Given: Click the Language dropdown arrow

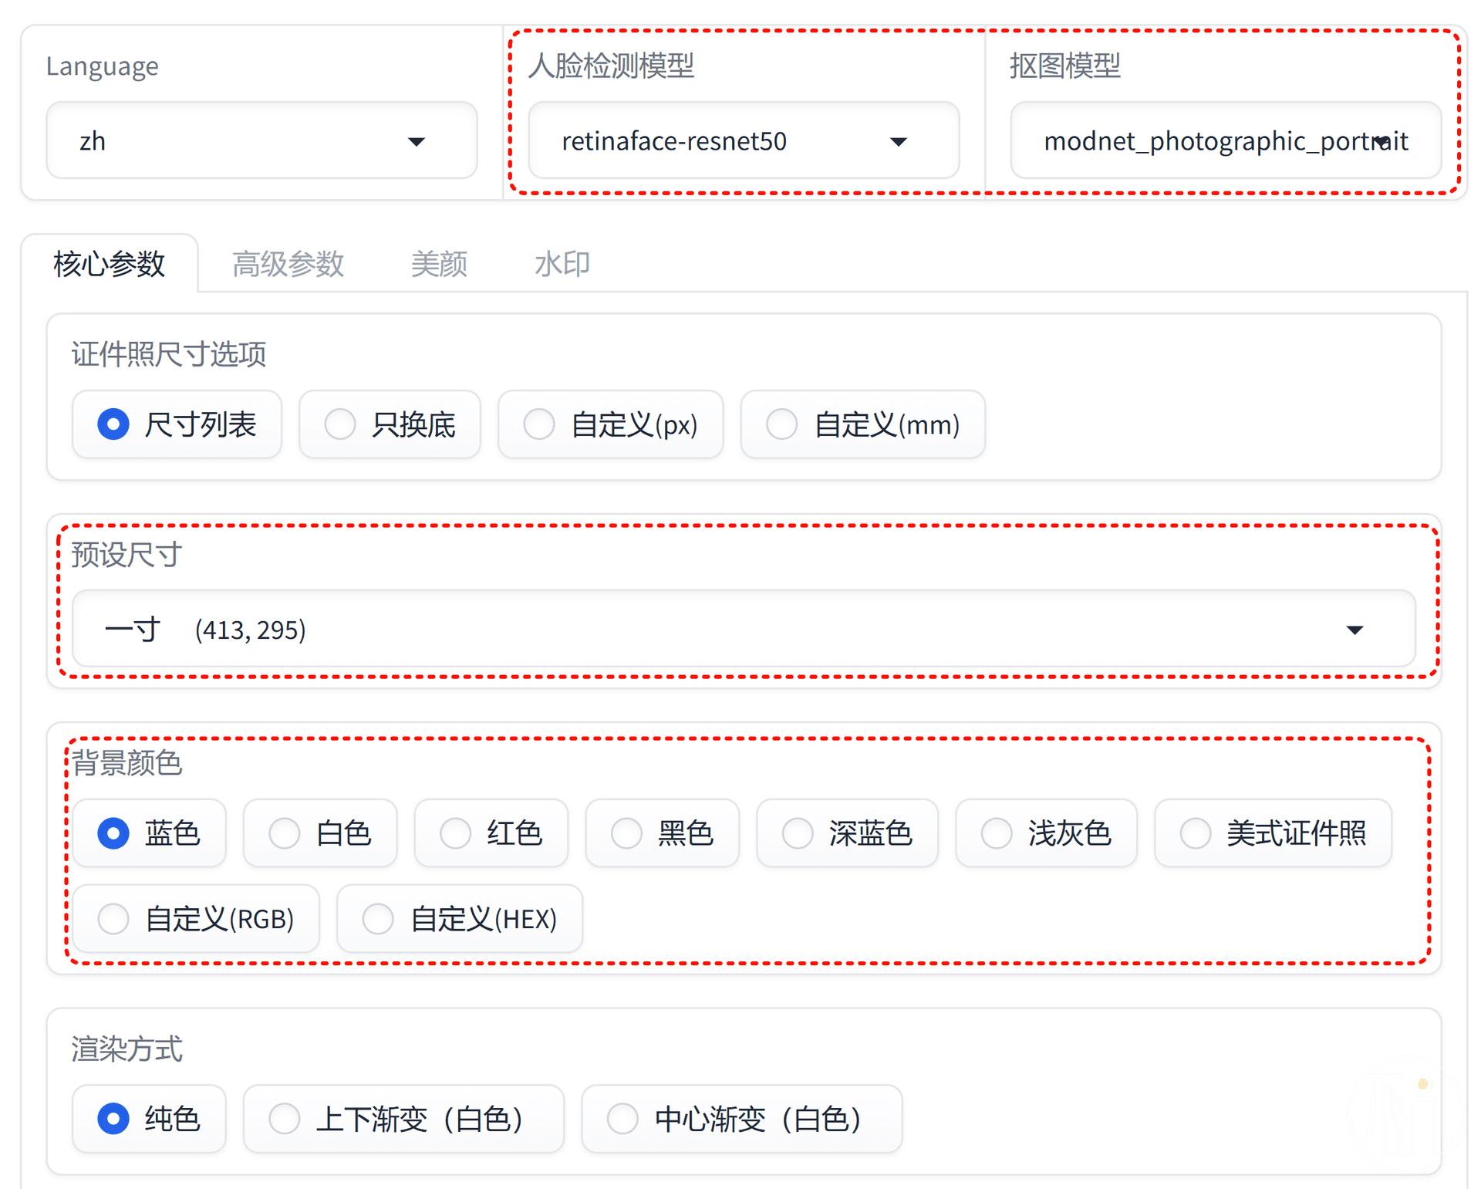Looking at the screenshot, I should tap(417, 141).
